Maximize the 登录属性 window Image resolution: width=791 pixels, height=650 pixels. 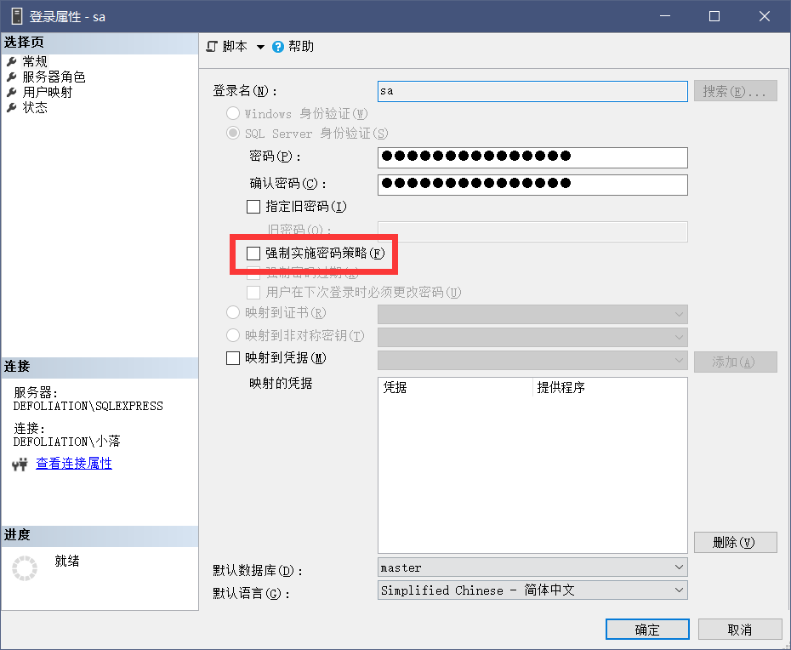coord(714,16)
